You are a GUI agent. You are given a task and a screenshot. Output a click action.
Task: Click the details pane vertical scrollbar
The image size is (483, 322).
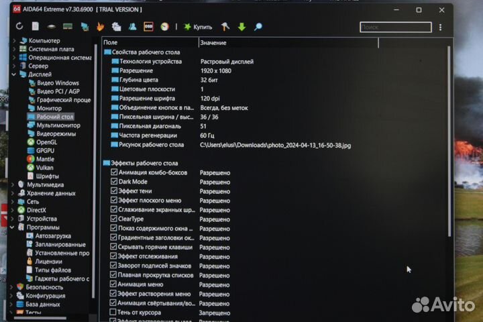pyautogui.click(x=449, y=142)
